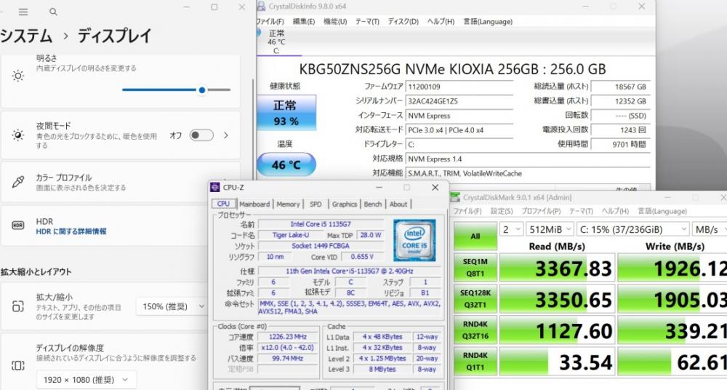Click the serial number field 32AC424GE1Z5
727x390 pixels.
[x=459, y=100]
